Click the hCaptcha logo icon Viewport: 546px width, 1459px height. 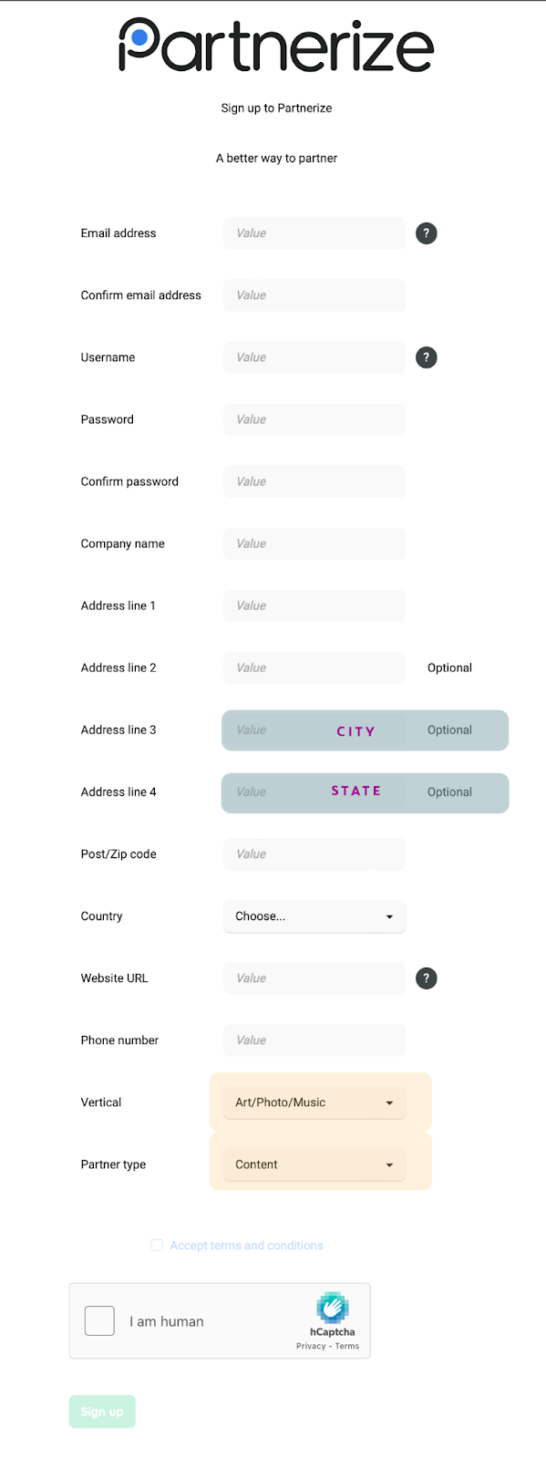(333, 1308)
